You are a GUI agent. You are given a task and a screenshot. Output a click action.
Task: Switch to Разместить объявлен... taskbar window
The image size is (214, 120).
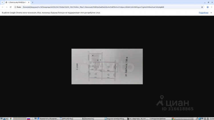click(x=48, y=119)
